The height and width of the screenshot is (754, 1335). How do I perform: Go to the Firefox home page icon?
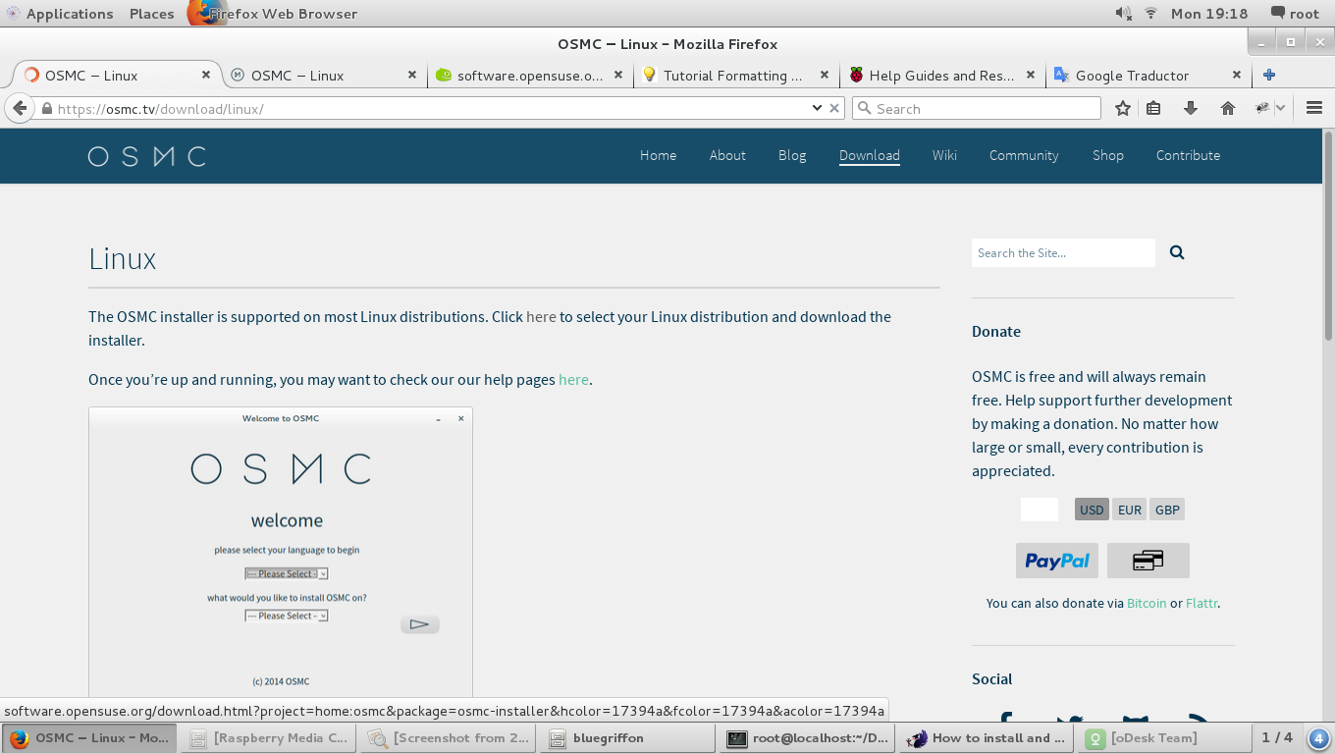point(1228,108)
